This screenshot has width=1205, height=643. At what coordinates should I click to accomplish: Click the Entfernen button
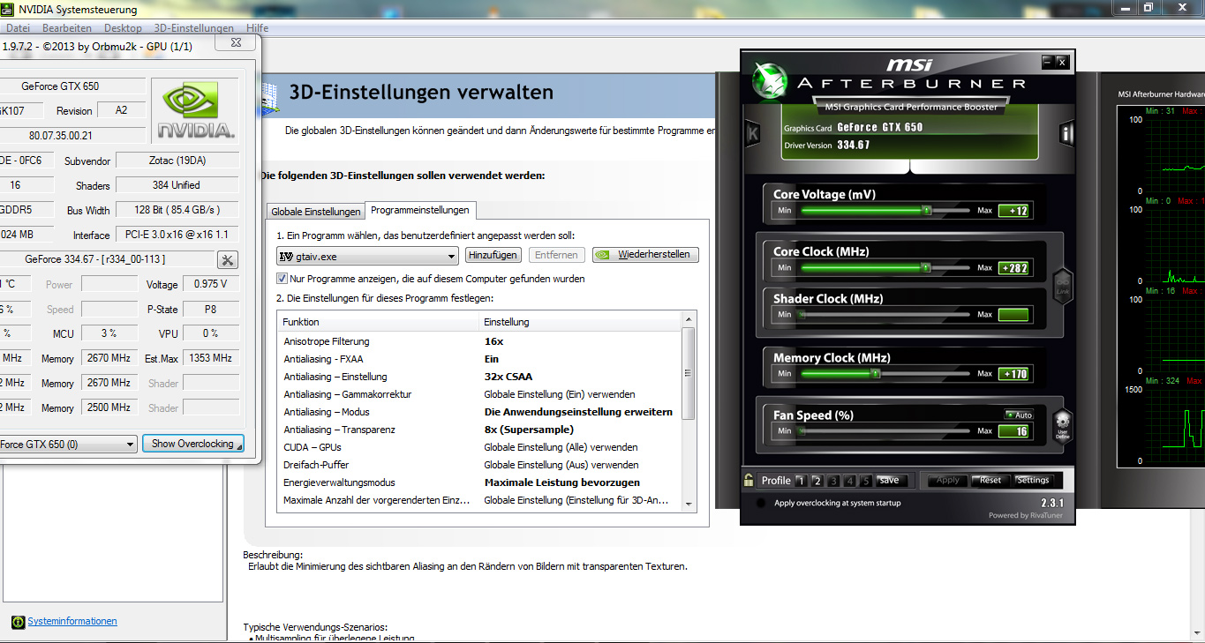point(557,255)
